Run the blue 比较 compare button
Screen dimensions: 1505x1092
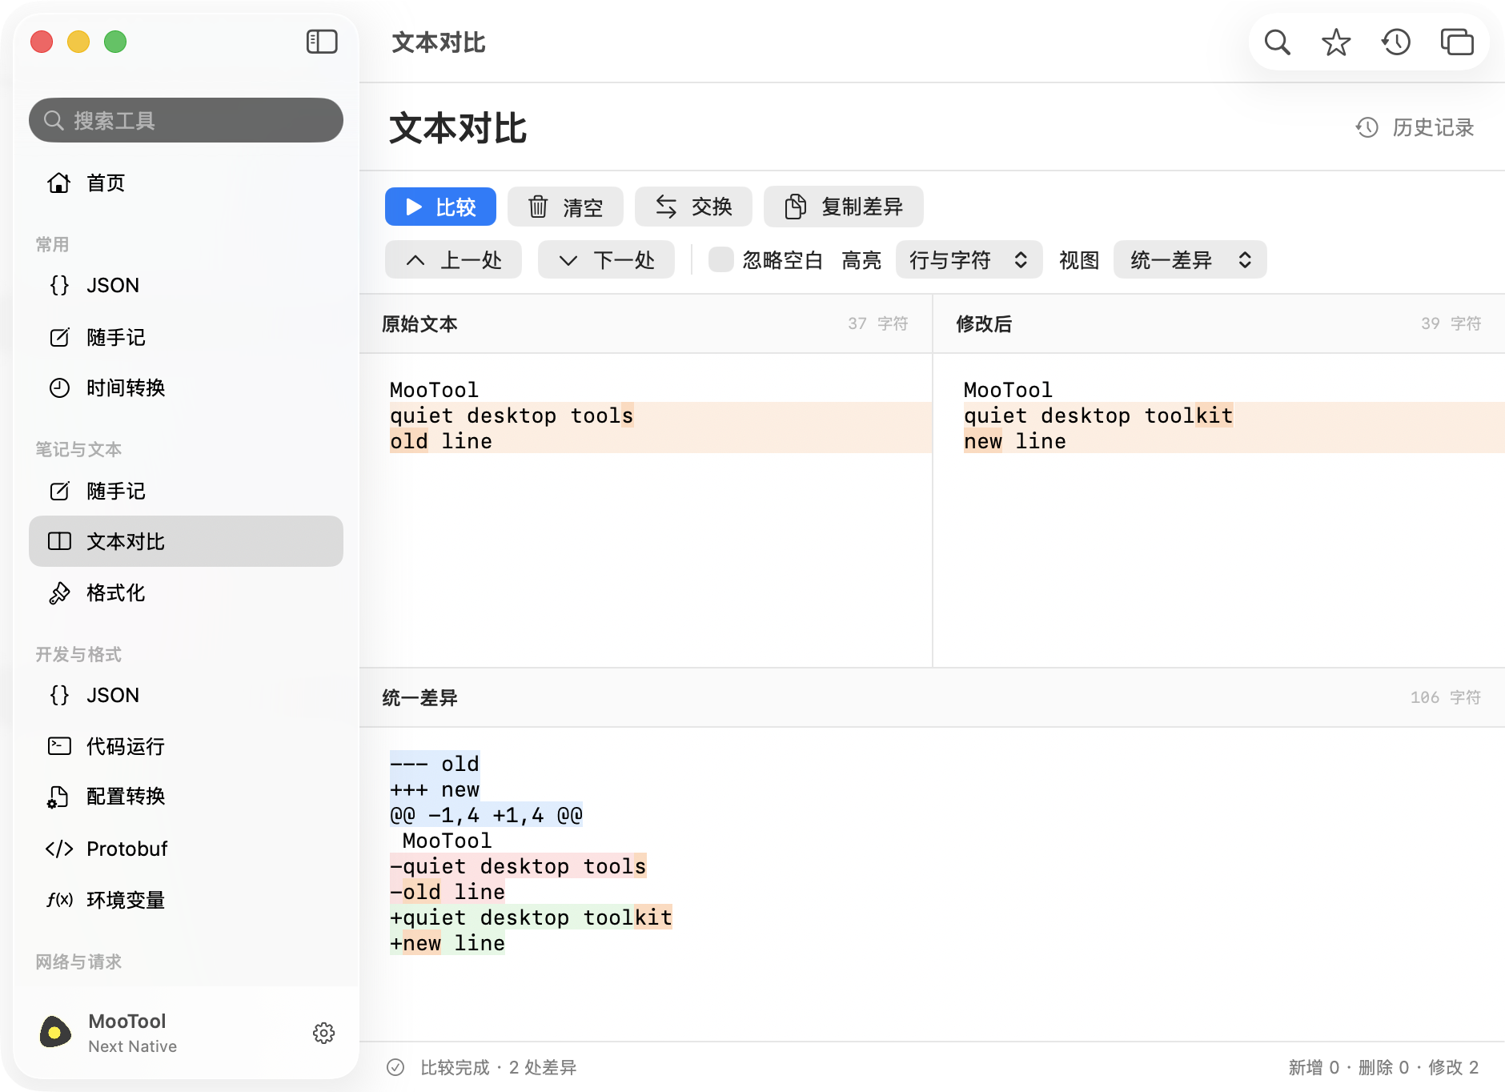pyautogui.click(x=440, y=207)
